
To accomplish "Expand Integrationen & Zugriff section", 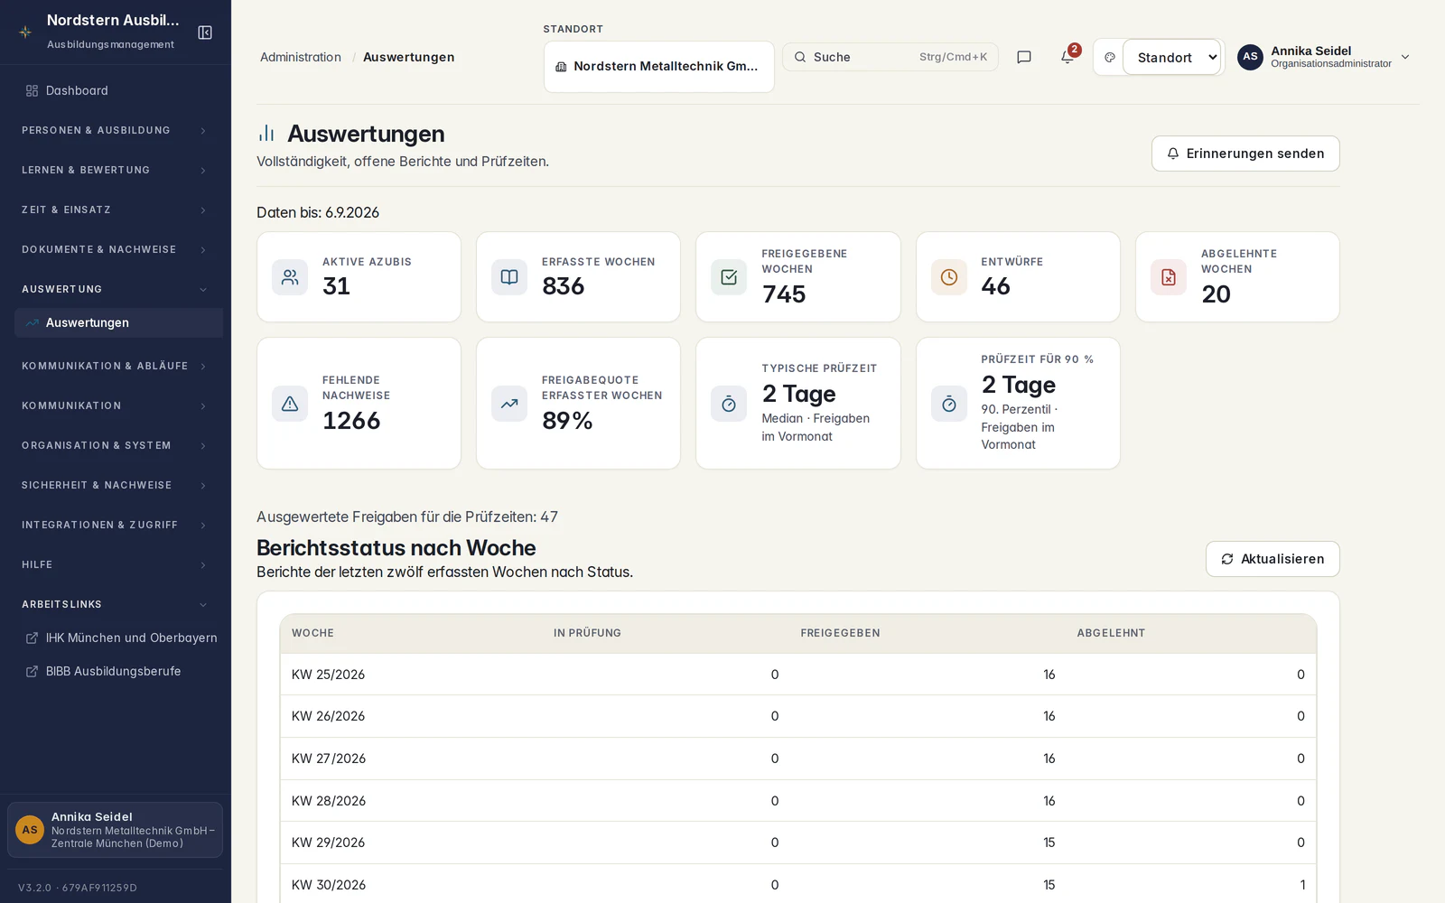I will [x=116, y=525].
